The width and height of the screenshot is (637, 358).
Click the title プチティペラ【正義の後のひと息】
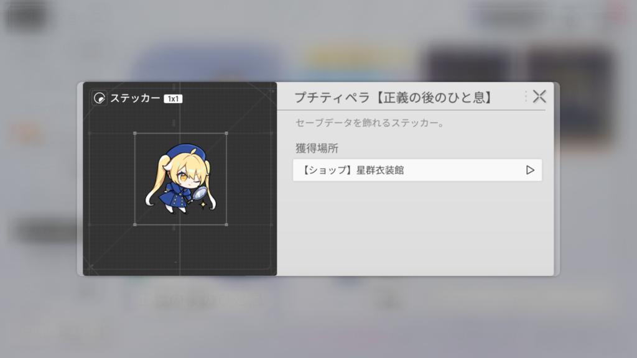pyautogui.click(x=394, y=98)
